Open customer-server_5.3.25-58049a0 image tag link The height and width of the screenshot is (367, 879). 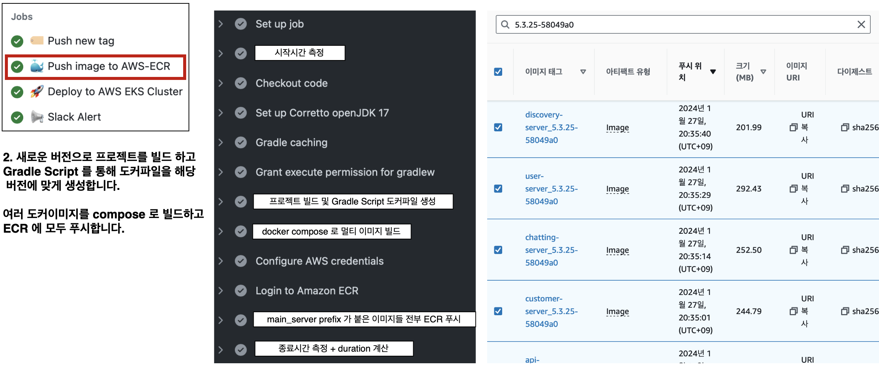click(551, 311)
